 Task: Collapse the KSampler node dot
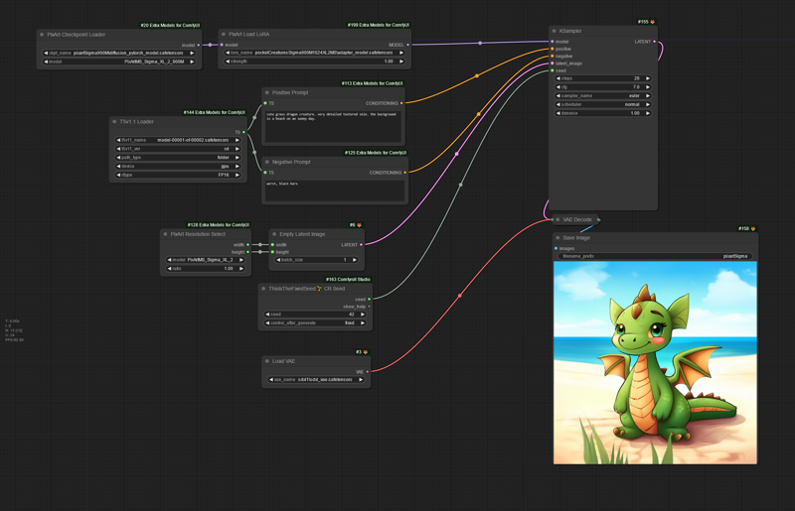pyautogui.click(x=555, y=31)
